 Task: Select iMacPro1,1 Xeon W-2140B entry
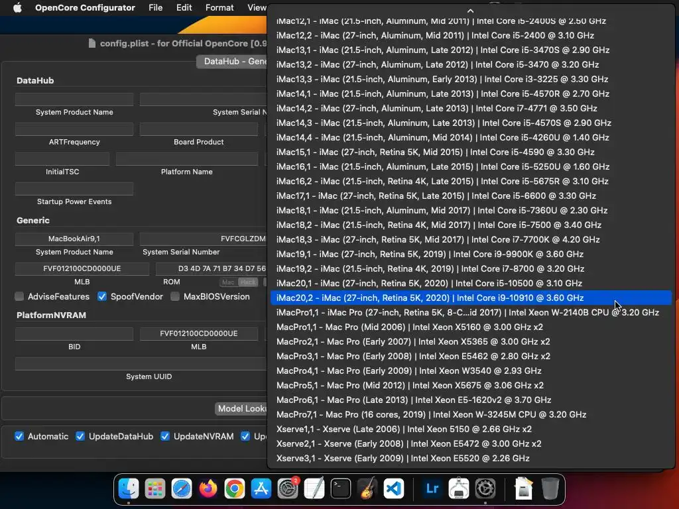471,313
